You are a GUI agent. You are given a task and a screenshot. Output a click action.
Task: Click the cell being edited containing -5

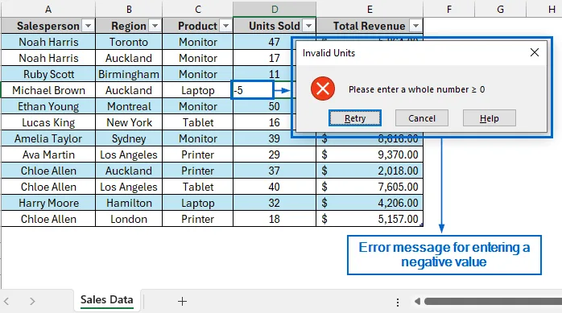pyautogui.click(x=253, y=90)
